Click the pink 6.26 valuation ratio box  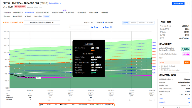[x=186, y=54]
